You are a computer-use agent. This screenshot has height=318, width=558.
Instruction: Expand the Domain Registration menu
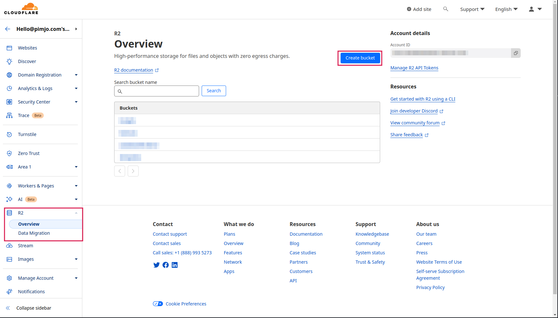click(x=76, y=75)
